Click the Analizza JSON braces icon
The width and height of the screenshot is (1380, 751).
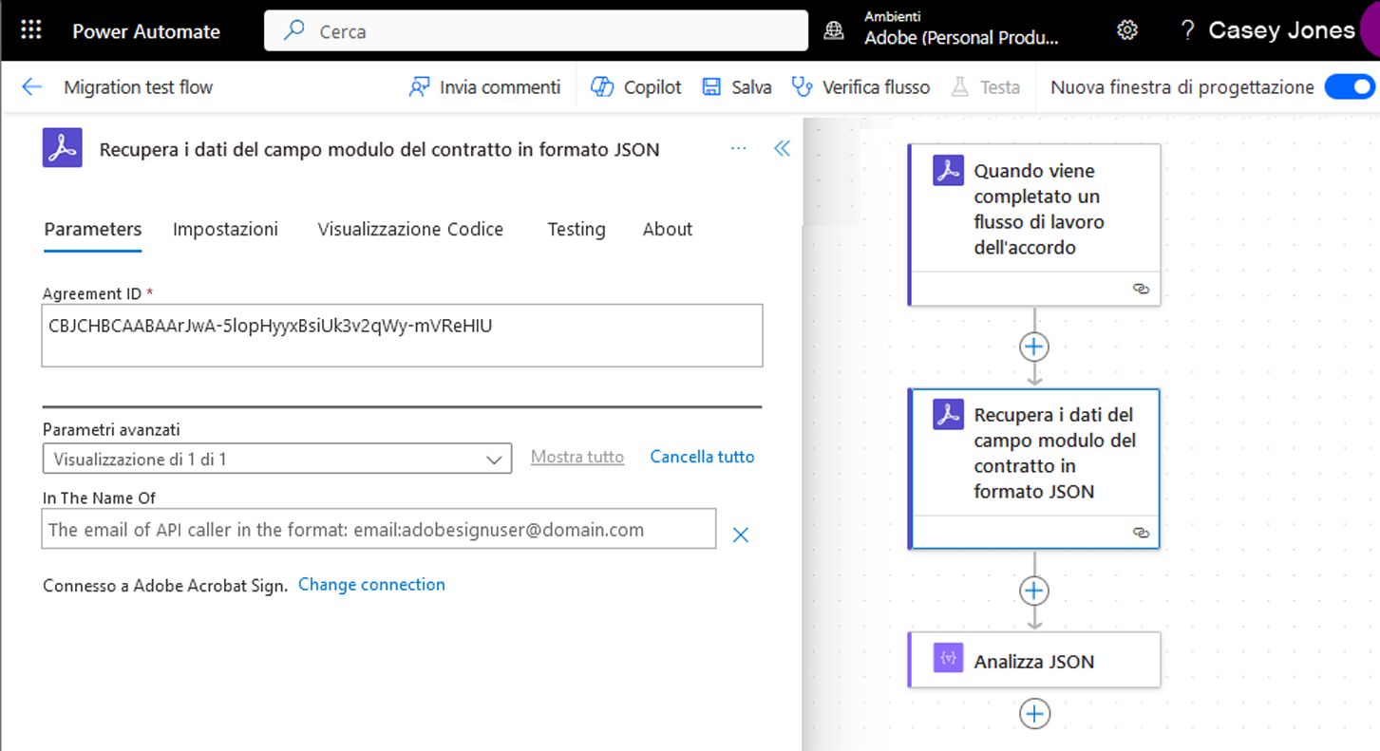point(948,657)
